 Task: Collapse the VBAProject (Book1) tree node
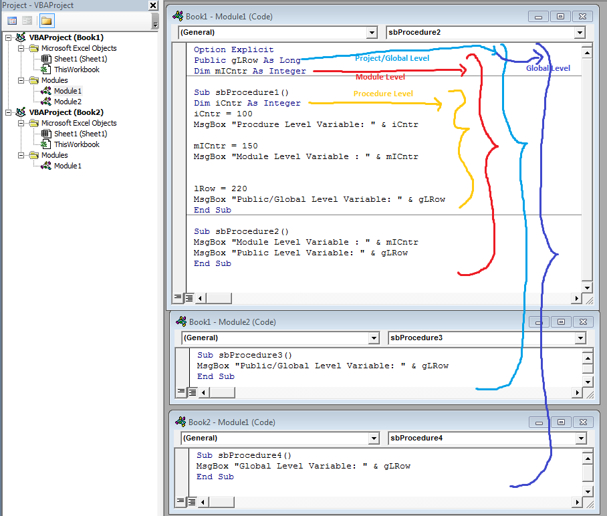(x=7, y=37)
